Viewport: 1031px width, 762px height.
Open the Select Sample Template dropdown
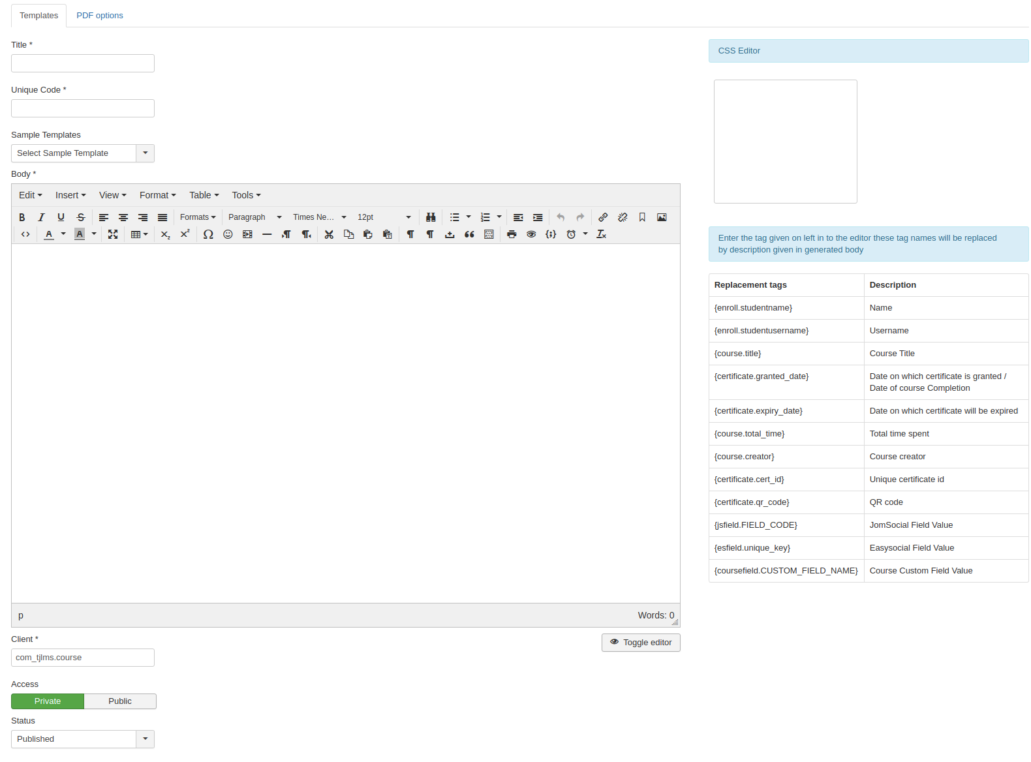pyautogui.click(x=82, y=153)
